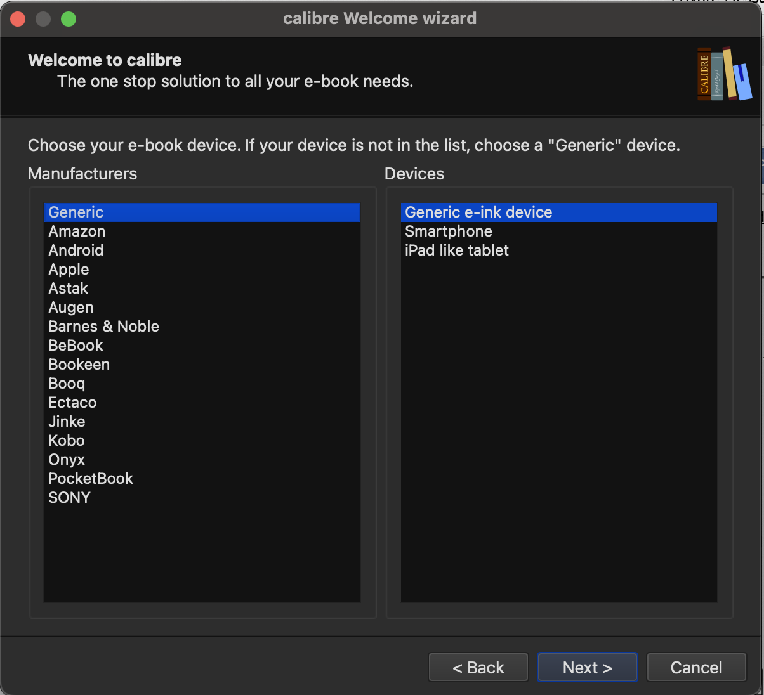The image size is (764, 695).
Task: Pick Jinke as manufacturer
Action: pos(202,422)
